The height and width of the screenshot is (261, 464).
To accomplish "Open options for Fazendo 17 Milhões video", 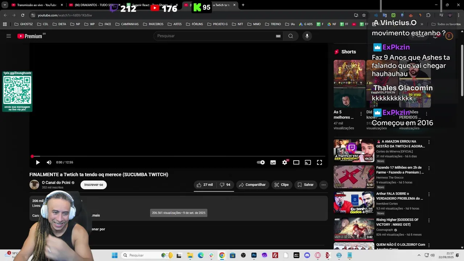I will coord(429,168).
